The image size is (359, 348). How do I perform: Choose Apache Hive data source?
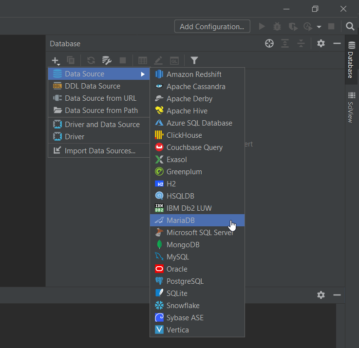point(197,111)
